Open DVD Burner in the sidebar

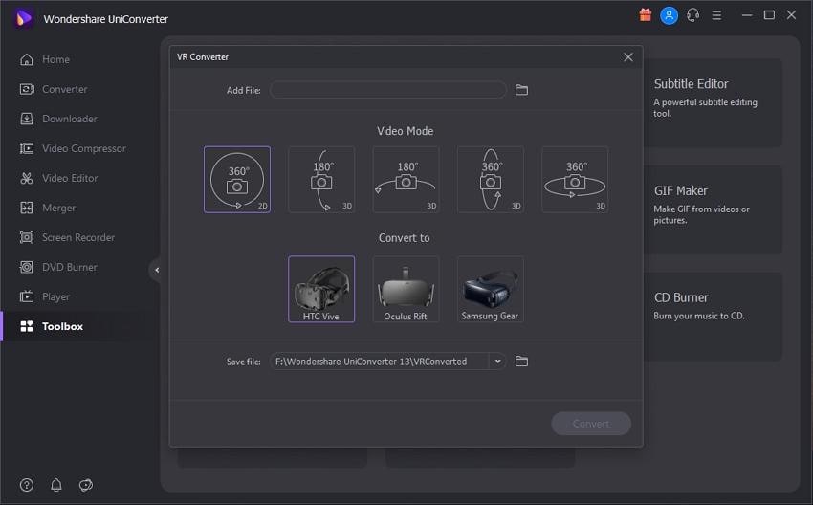pyautogui.click(x=58, y=267)
